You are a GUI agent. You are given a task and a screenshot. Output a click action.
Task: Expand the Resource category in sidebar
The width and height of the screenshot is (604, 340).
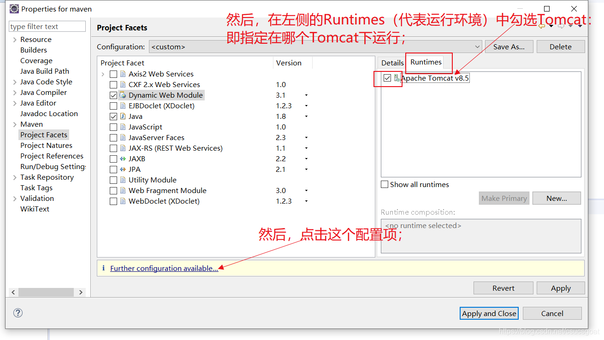(15, 40)
